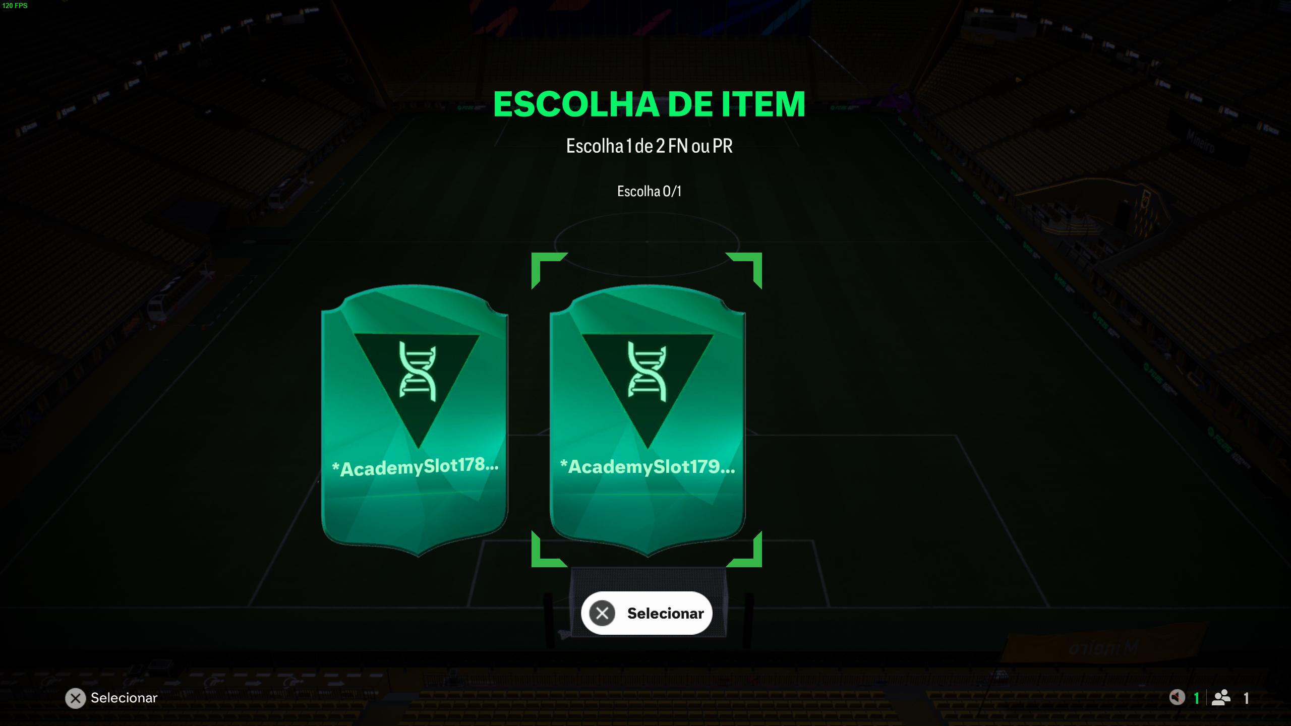This screenshot has height=726, width=1291.
Task: Click the white Selecionar button under the card
Action: coord(647,613)
